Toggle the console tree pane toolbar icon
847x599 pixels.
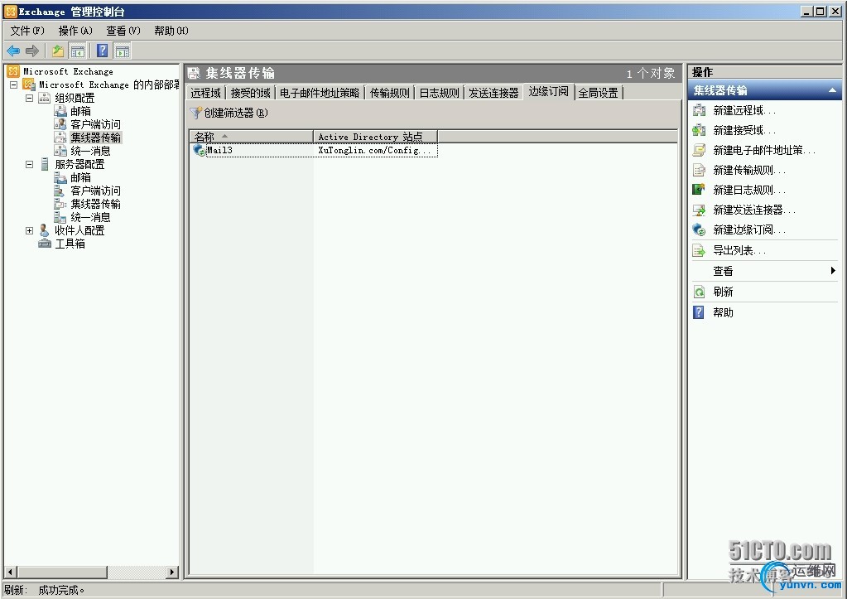click(78, 51)
